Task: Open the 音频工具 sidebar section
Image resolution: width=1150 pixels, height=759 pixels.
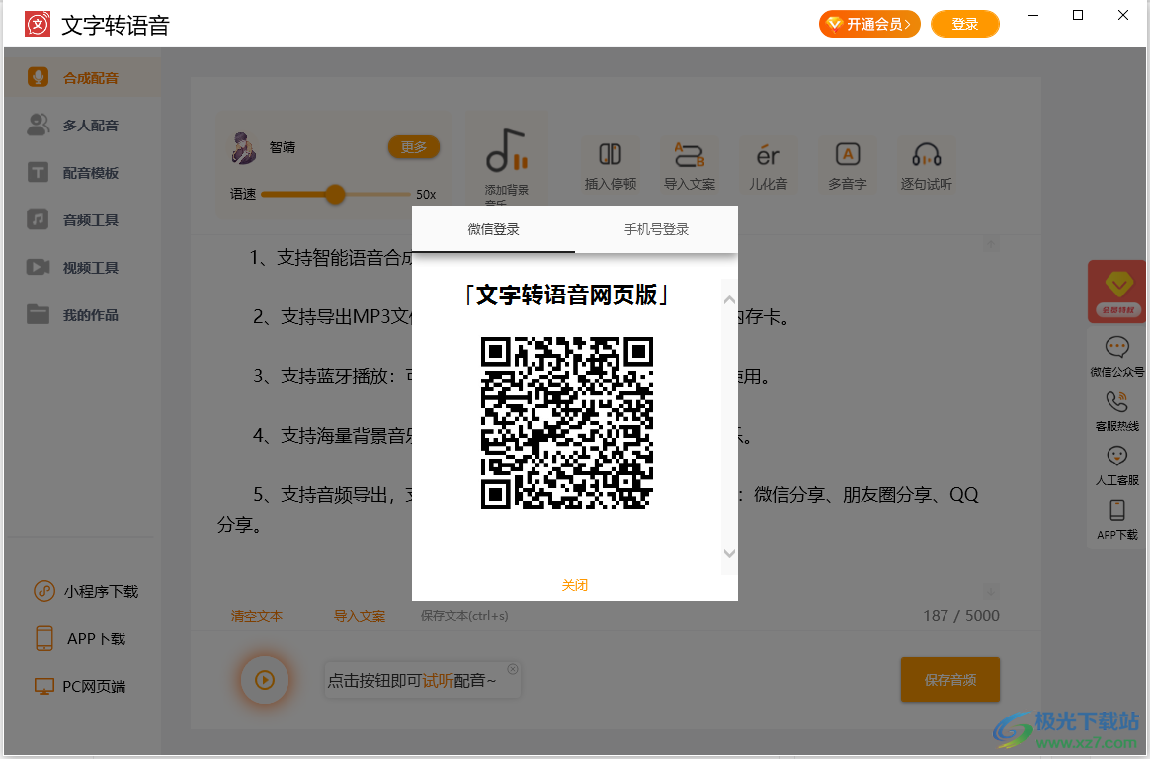Action: [82, 220]
